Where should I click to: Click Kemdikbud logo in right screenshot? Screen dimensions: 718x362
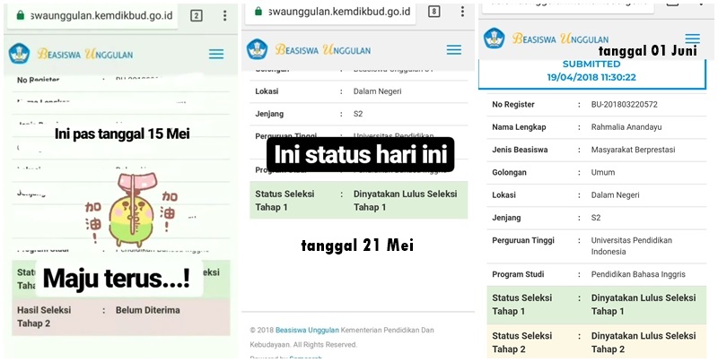click(x=495, y=39)
